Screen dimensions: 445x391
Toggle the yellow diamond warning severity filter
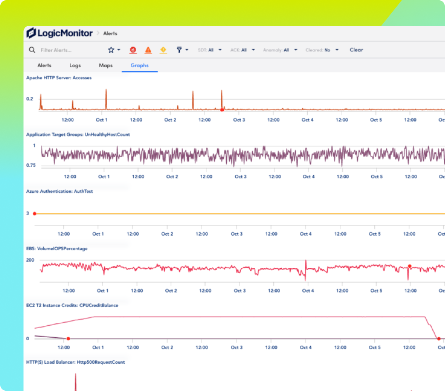[163, 50]
